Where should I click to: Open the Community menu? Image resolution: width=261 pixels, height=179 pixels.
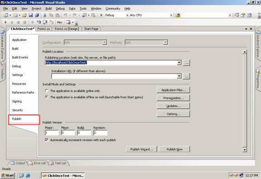click(113, 9)
